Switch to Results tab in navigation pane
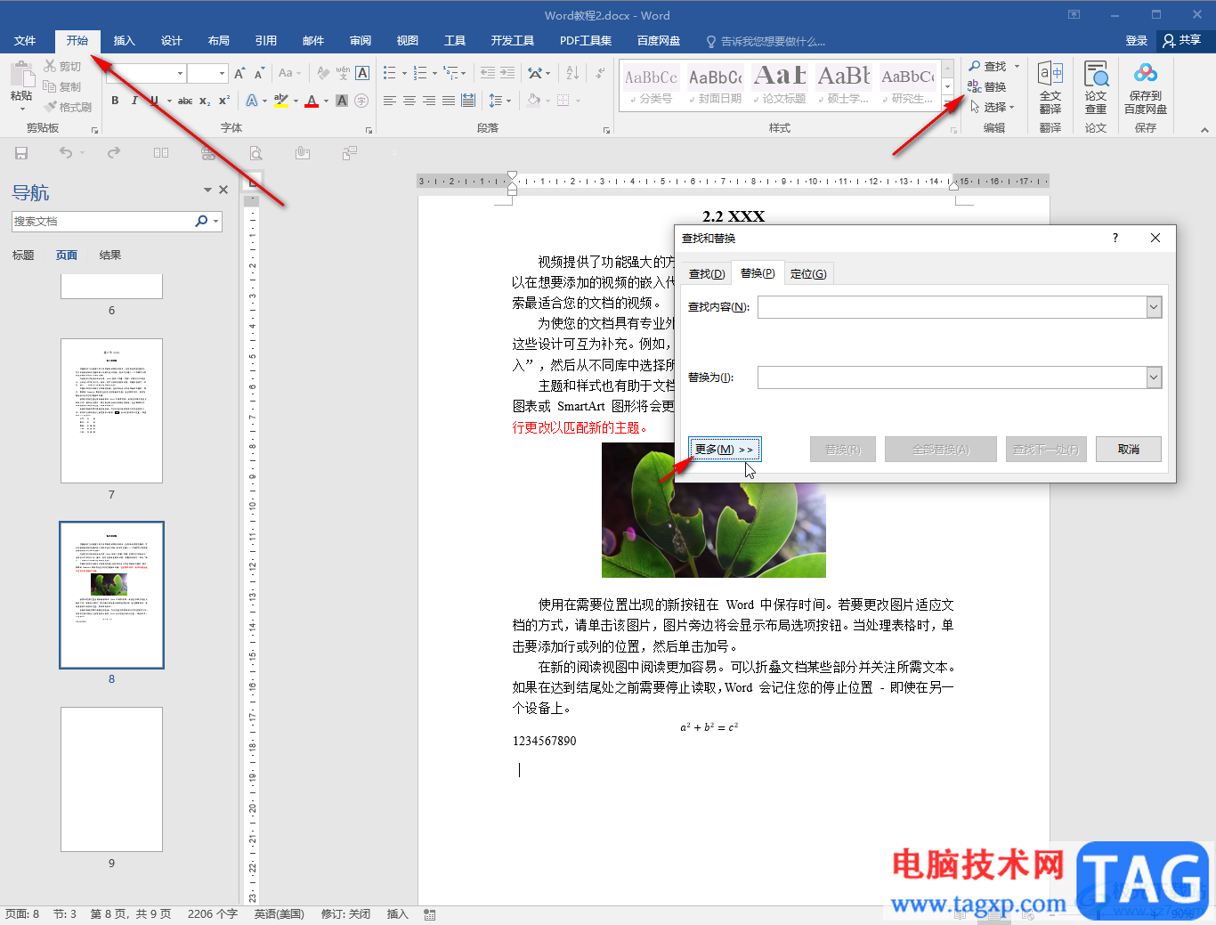Viewport: 1216px width, 925px height. click(x=110, y=256)
